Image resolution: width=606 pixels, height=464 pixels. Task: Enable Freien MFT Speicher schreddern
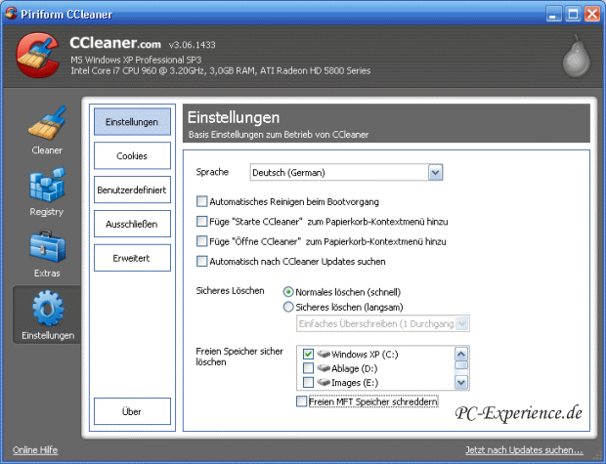(301, 401)
